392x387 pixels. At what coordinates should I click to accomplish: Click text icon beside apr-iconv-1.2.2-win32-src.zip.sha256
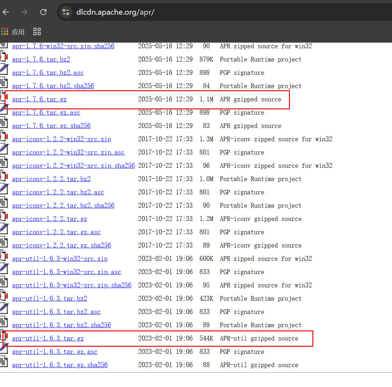(4, 162)
